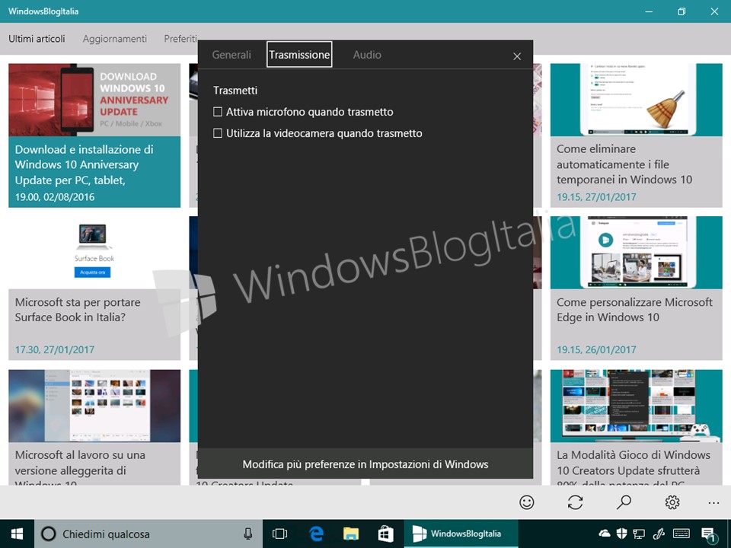Open app settings via the gear icon
The width and height of the screenshot is (731, 548).
click(672, 502)
